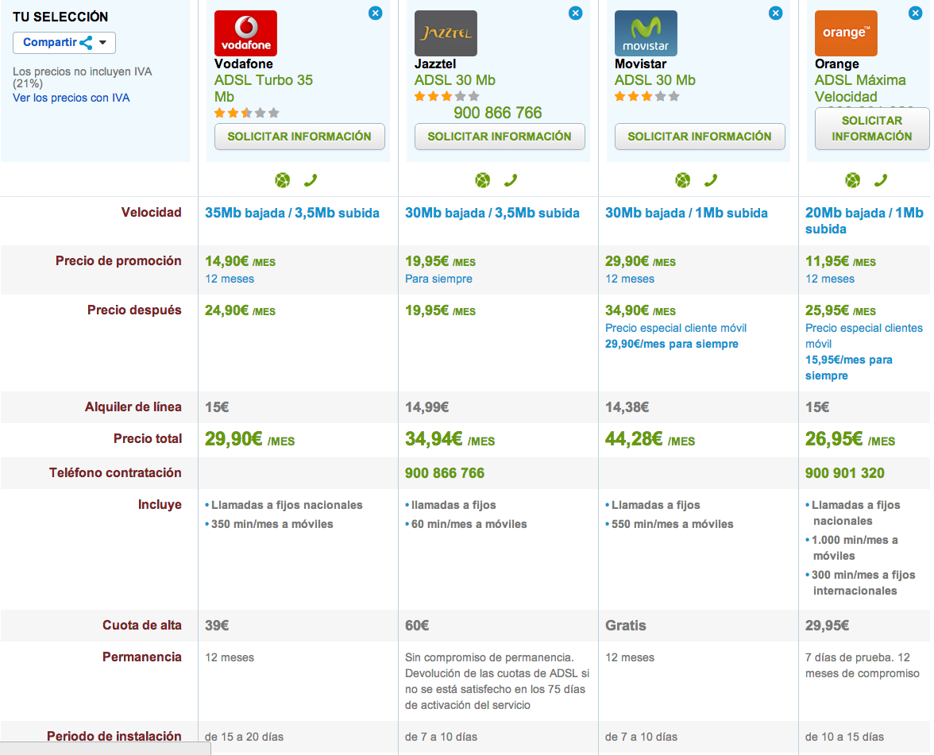Select 30Mb bajada / 1Mb subida speed
Screen dimensions: 934x755
pos(686,213)
